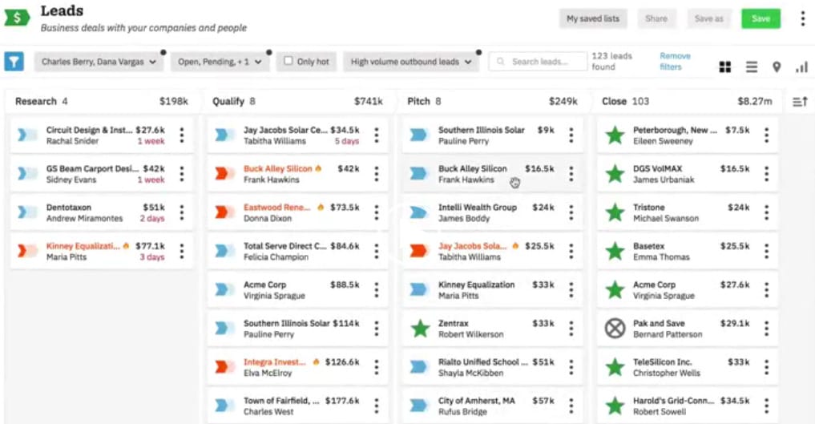Click the green star on Zentrax lead
The image size is (815, 424).
[x=420, y=329]
